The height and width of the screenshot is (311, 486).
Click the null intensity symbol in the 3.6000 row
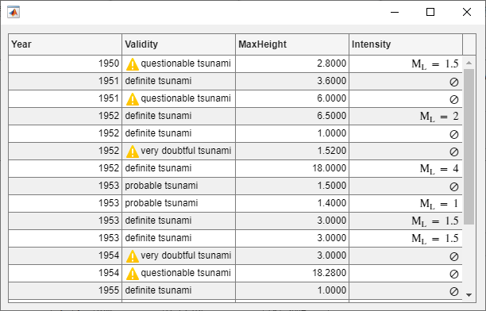(x=454, y=82)
